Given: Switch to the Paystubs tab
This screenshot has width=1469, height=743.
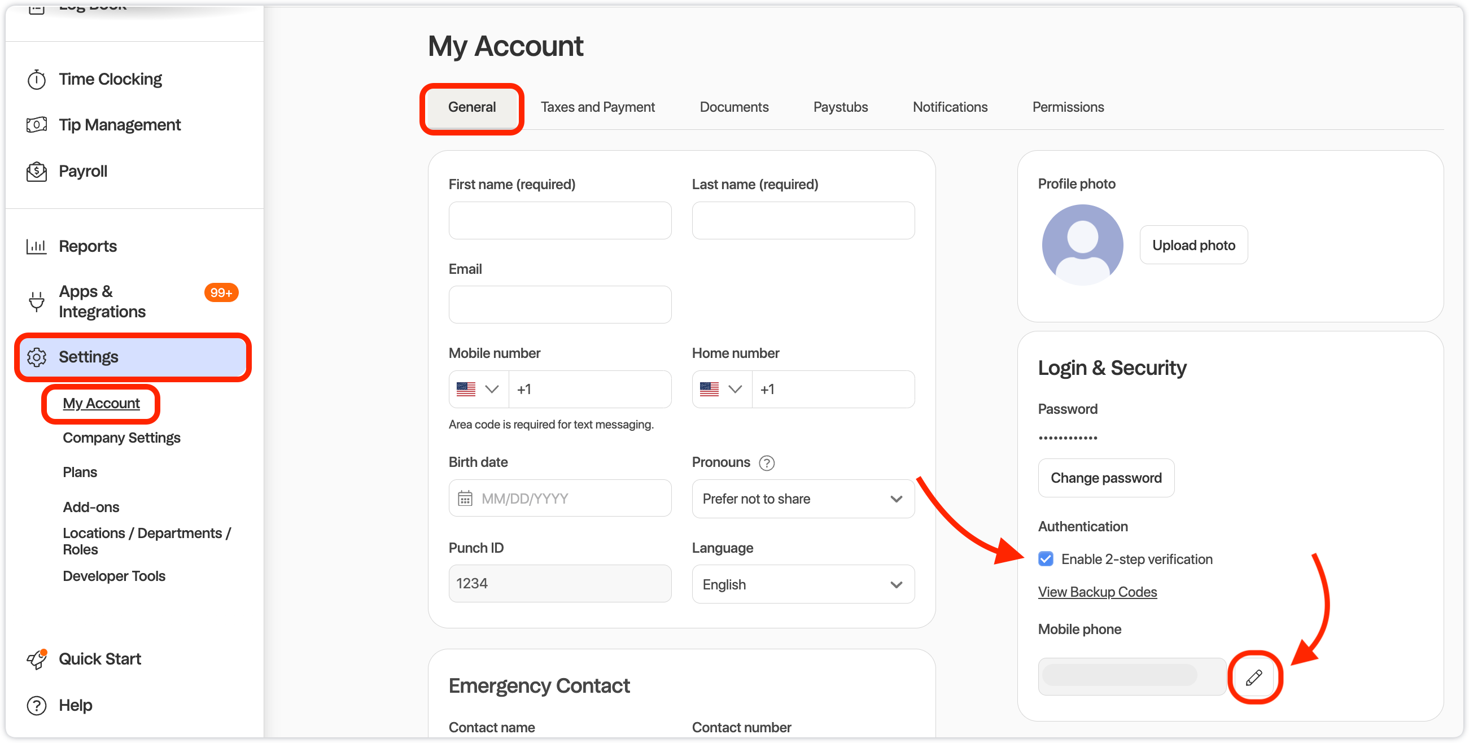Looking at the screenshot, I should [x=841, y=107].
